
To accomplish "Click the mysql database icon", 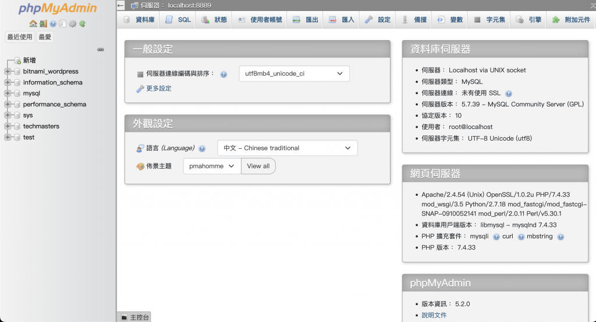I will (17, 94).
